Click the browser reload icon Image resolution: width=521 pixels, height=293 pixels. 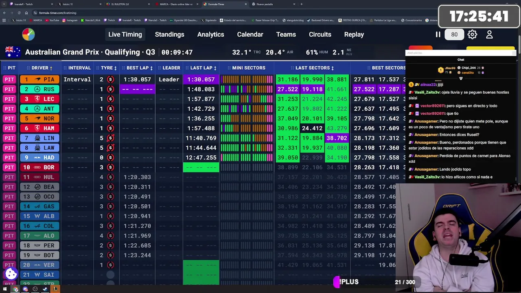pyautogui.click(x=19, y=13)
